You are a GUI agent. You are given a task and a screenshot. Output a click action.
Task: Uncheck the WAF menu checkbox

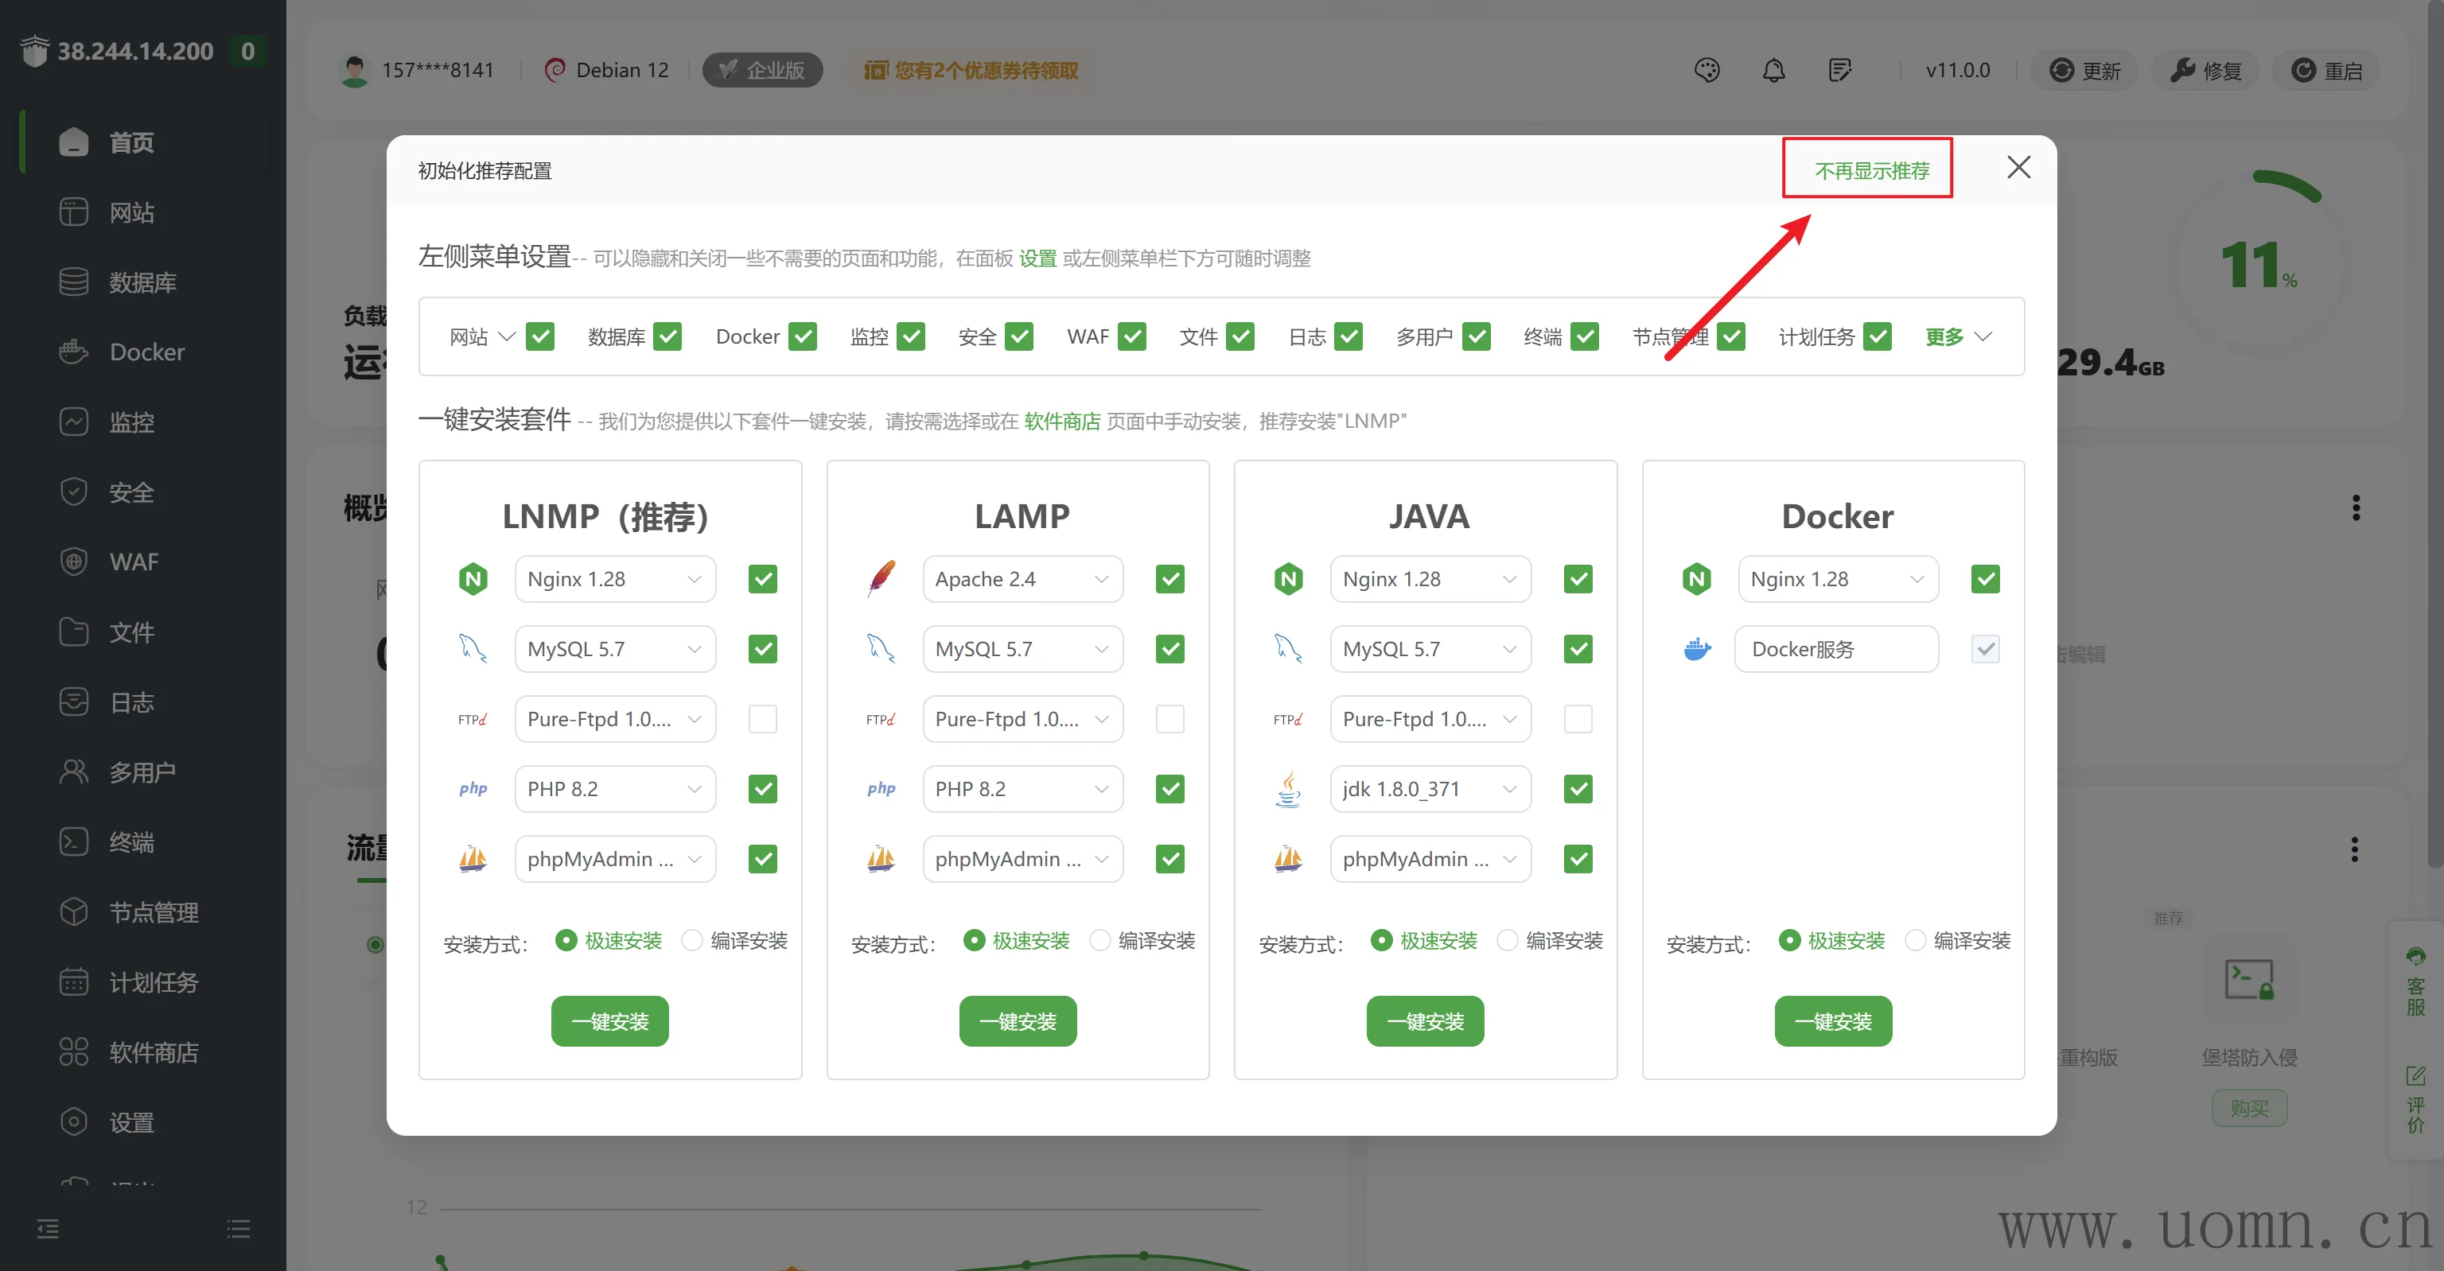coord(1132,336)
